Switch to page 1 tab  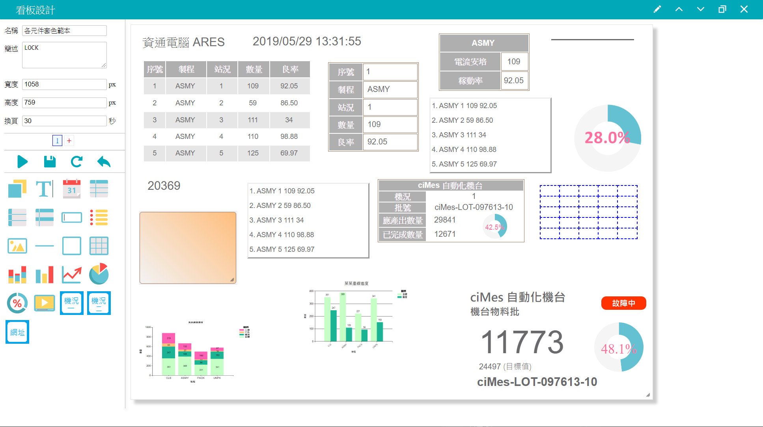point(57,140)
